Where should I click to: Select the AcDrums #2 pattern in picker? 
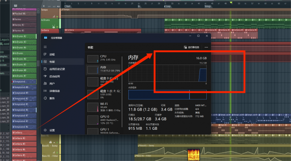24,36
